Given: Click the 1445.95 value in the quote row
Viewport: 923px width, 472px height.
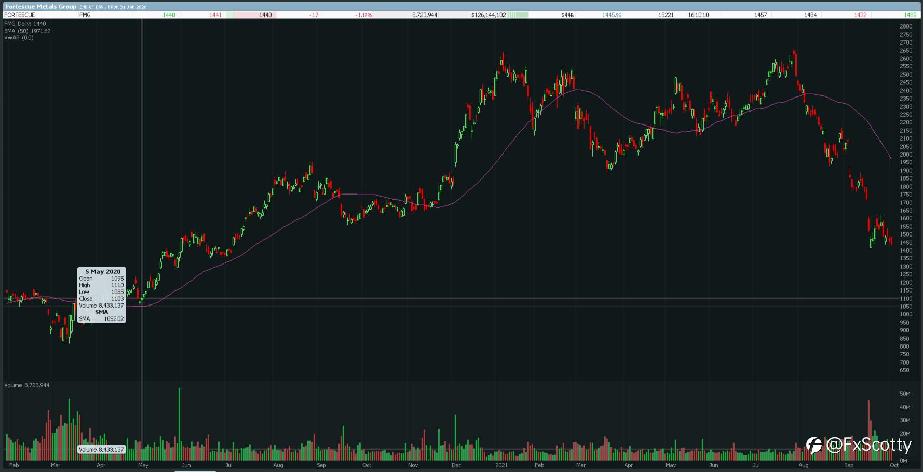Looking at the screenshot, I should tap(612, 15).
